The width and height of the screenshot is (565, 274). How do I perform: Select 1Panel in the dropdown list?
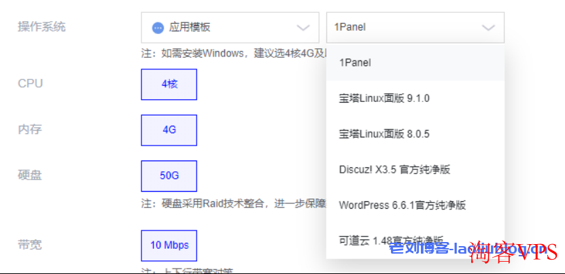coord(415,63)
